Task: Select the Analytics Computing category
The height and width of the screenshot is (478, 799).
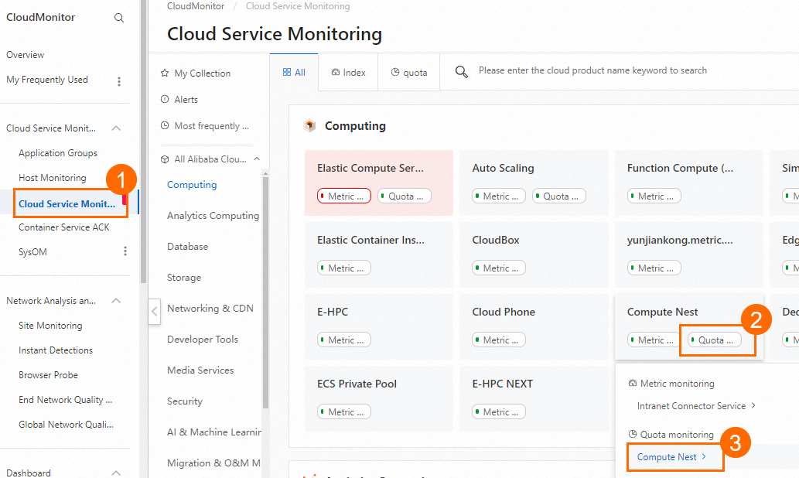Action: tap(213, 216)
